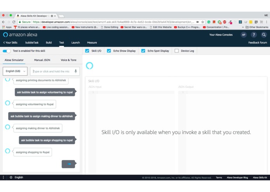This screenshot has width=270, height=192.
Task: Click the pending loading speech bubble
Action: tap(68, 164)
